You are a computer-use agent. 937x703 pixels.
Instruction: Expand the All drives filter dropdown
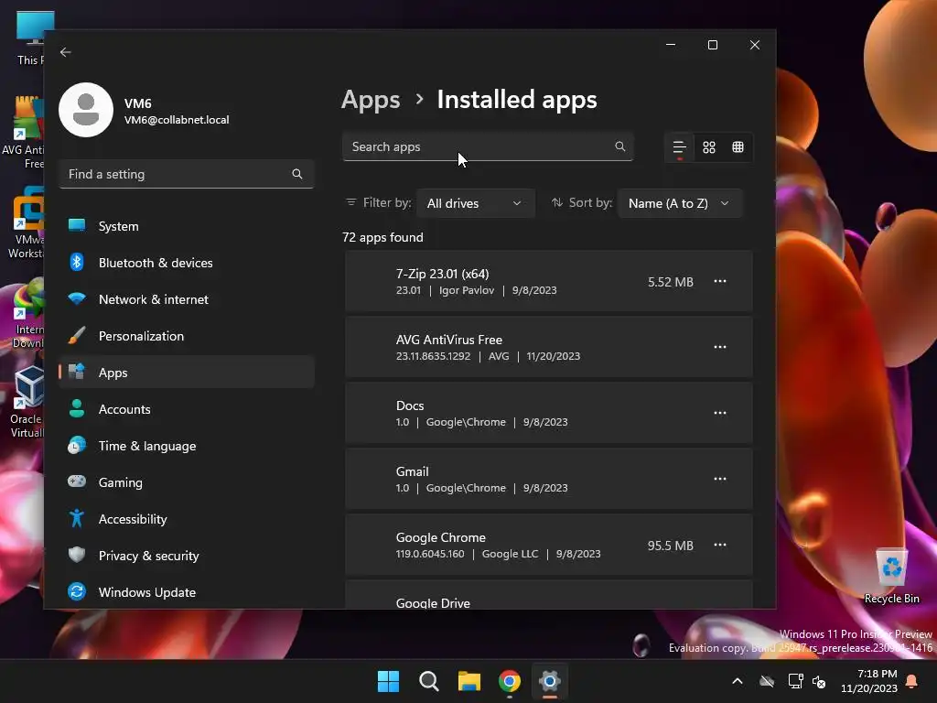[x=476, y=203]
